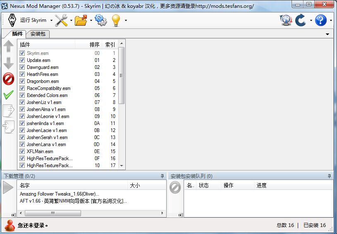
Task: Click the 状态 column header in install queue
Action: [x=209, y=185]
